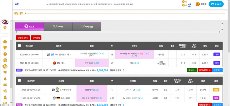Click the LaLiga logo icon
The width and height of the screenshot is (230, 106).
(57, 90)
